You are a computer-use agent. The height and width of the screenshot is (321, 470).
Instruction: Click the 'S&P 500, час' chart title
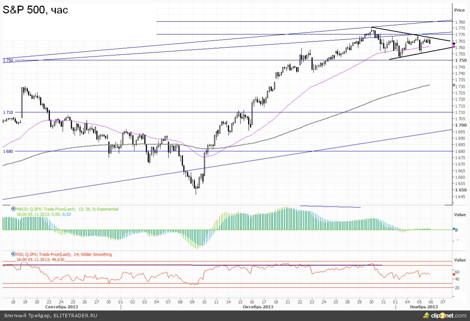[x=36, y=10]
